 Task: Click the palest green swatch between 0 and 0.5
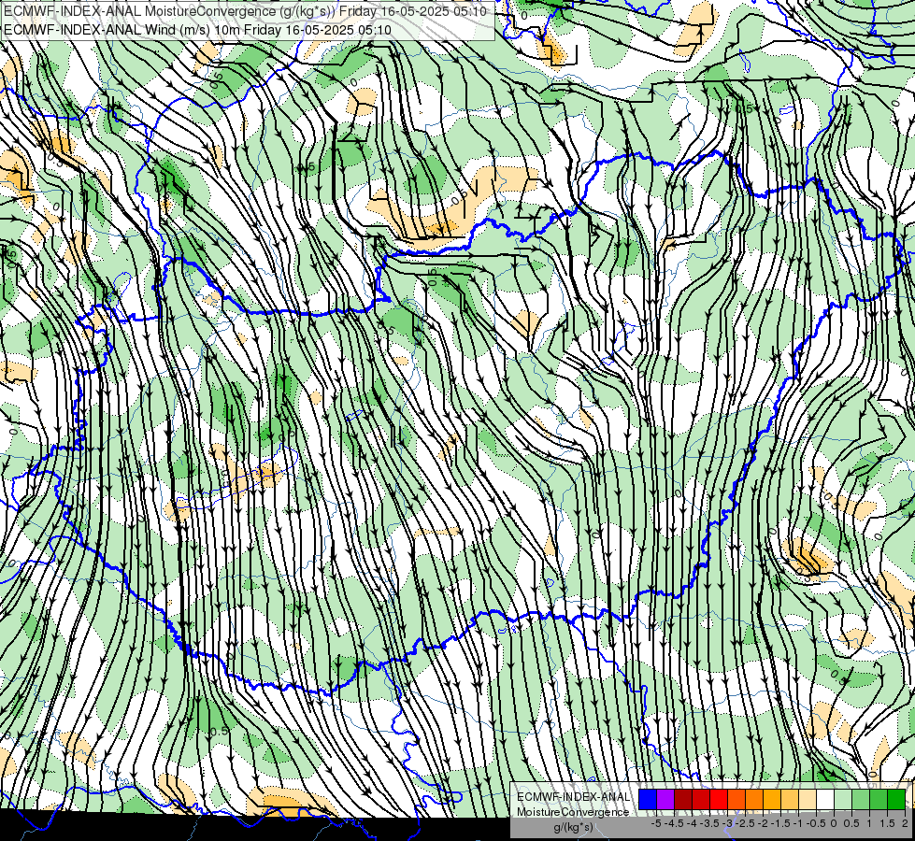843,800
